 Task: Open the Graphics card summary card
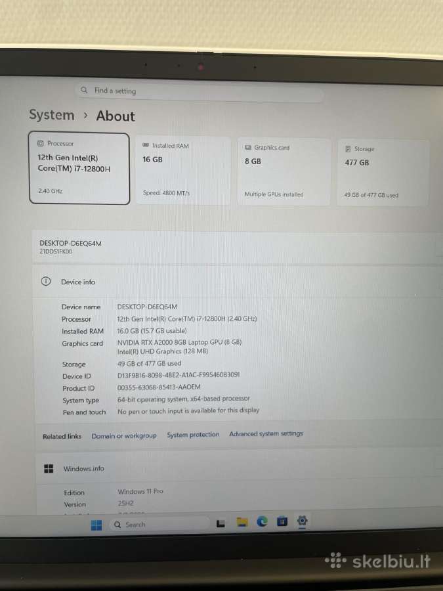tap(284, 172)
